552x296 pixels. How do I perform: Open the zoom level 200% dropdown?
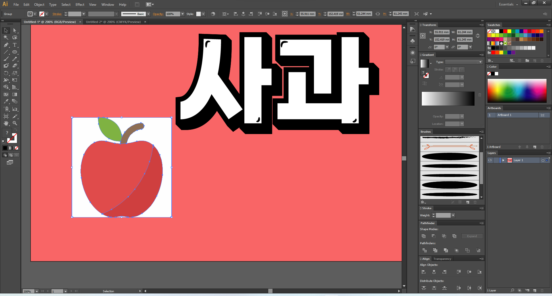[x=37, y=291]
